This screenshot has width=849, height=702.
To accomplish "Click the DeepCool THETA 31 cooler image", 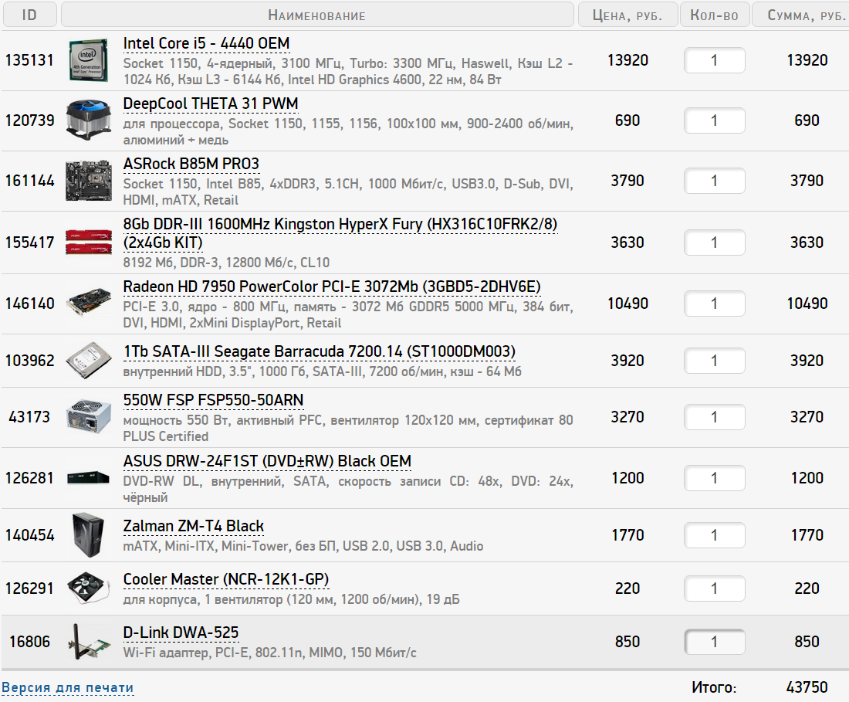I will [x=89, y=120].
